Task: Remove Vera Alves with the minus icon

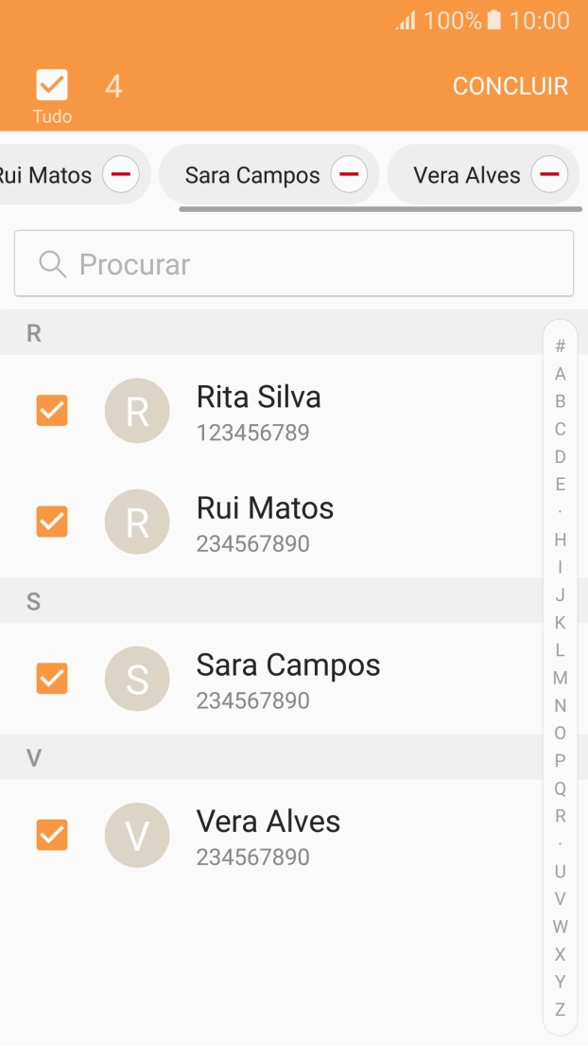Action: (548, 173)
